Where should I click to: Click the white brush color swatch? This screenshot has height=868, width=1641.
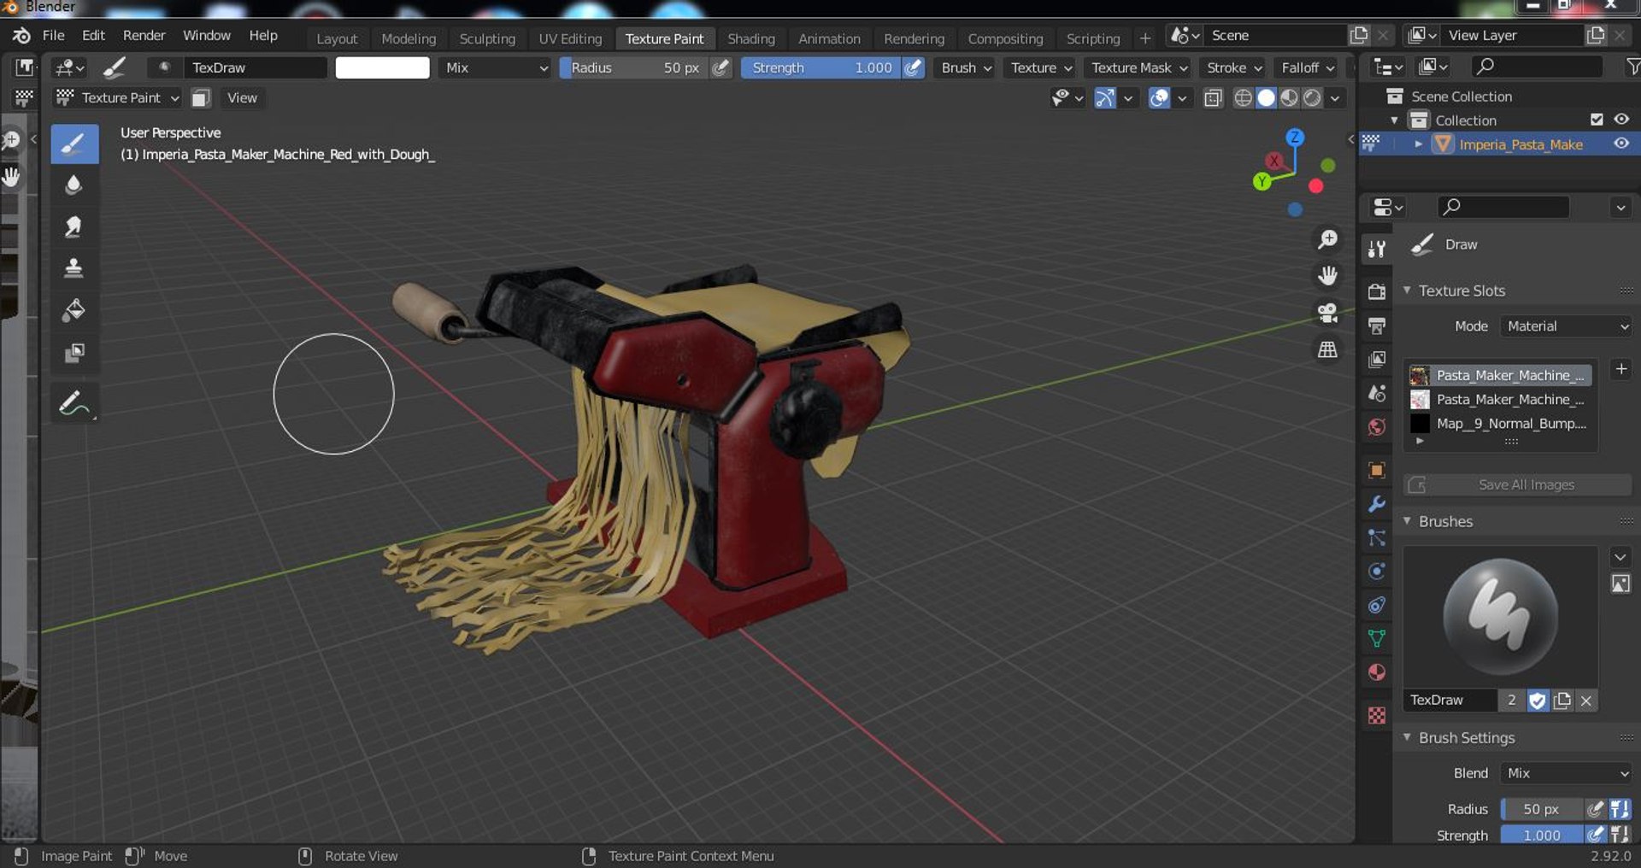coord(382,67)
